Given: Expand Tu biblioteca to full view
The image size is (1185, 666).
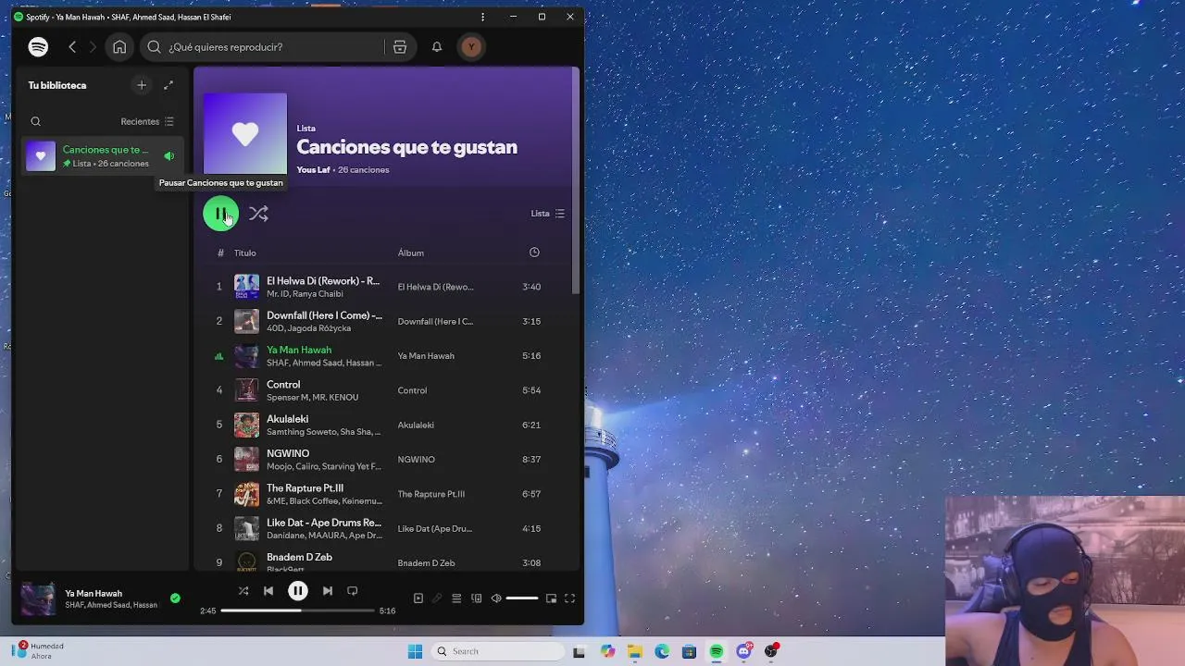Looking at the screenshot, I should (168, 85).
